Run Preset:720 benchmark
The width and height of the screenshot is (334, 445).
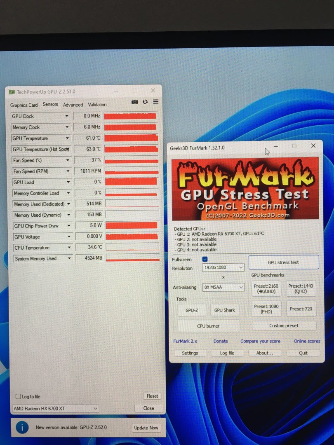[x=301, y=309]
